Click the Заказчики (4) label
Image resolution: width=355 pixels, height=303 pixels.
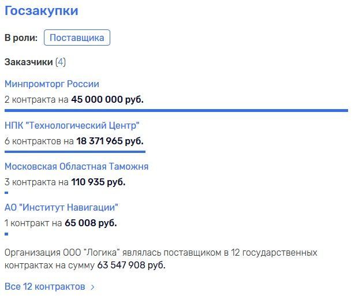(35, 62)
